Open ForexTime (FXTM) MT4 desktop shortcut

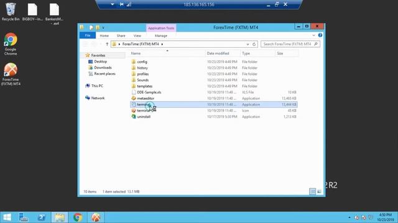(x=11, y=74)
